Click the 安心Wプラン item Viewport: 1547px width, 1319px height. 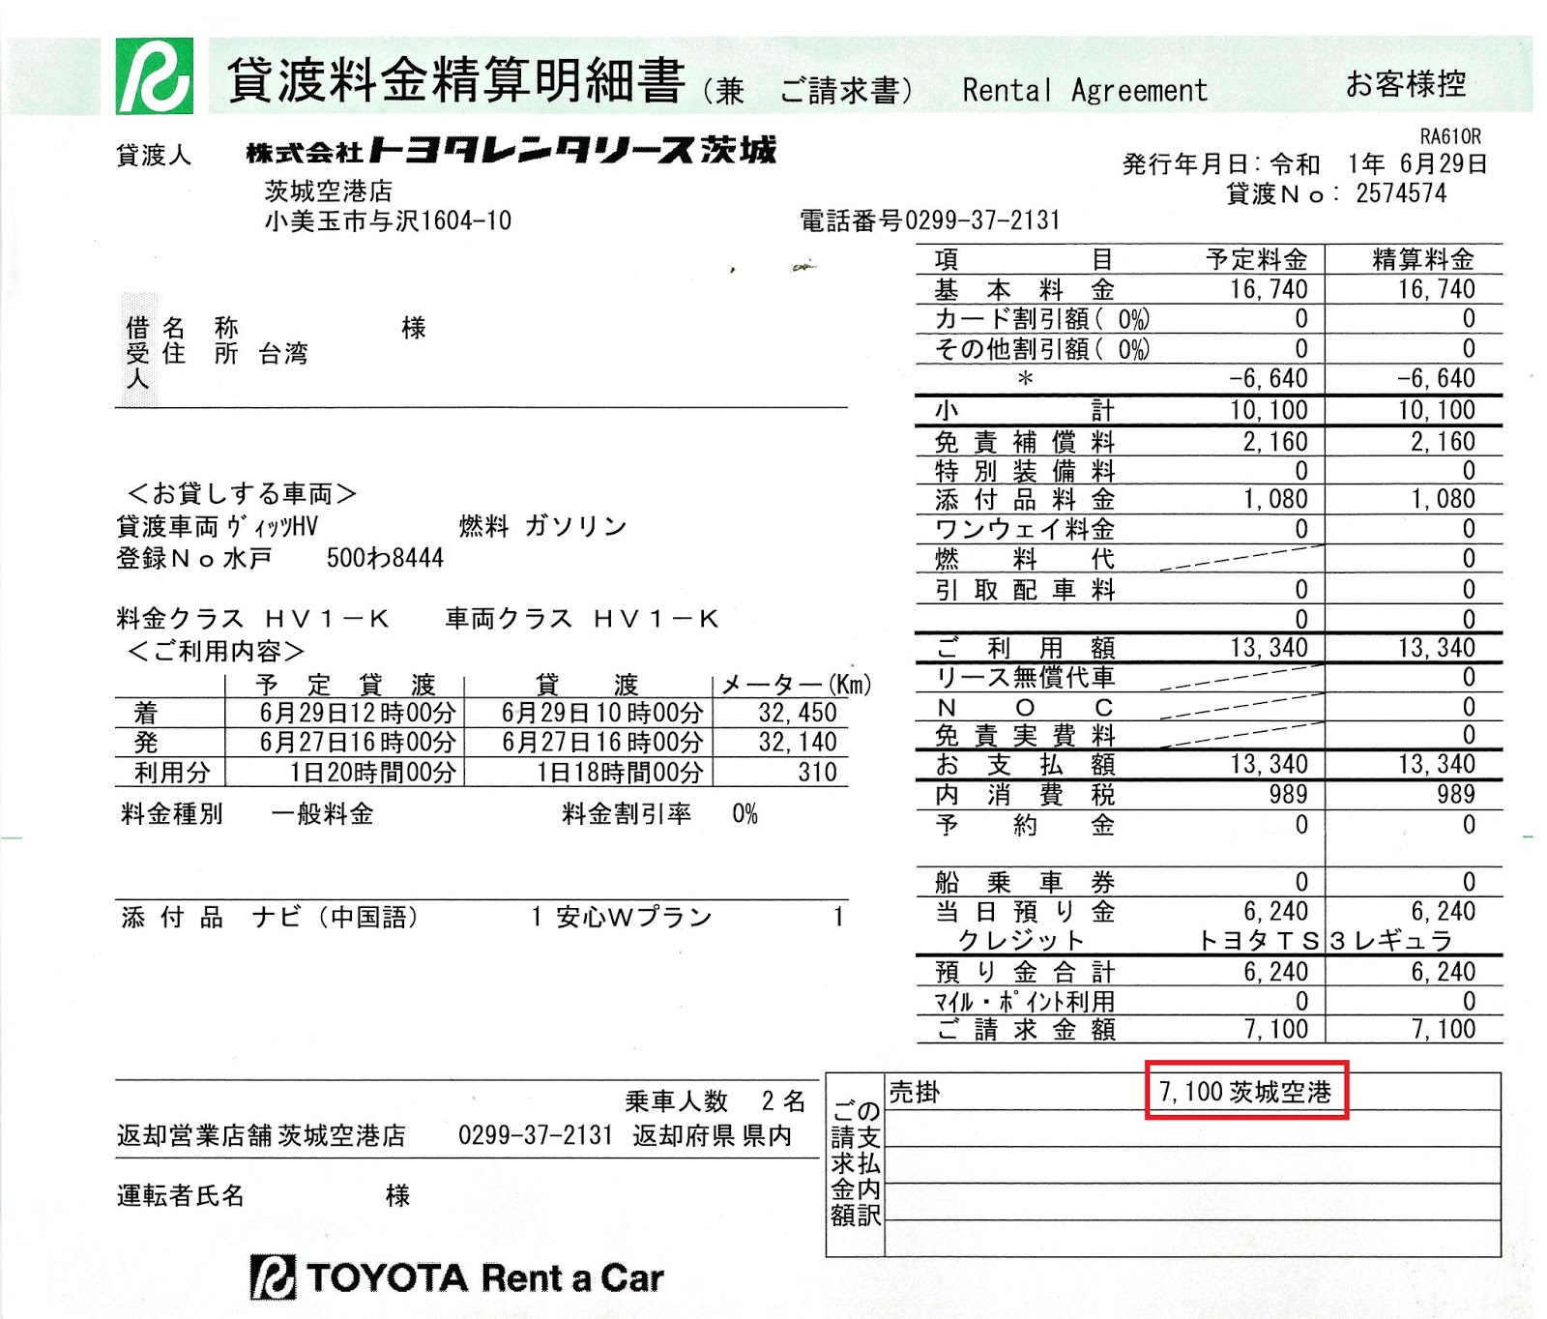pos(633,917)
